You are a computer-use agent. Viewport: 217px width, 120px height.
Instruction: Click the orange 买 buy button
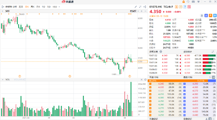click(x=211, y=16)
